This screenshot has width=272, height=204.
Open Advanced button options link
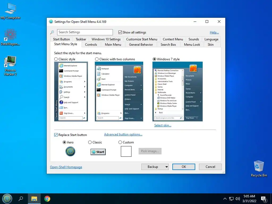point(123,134)
